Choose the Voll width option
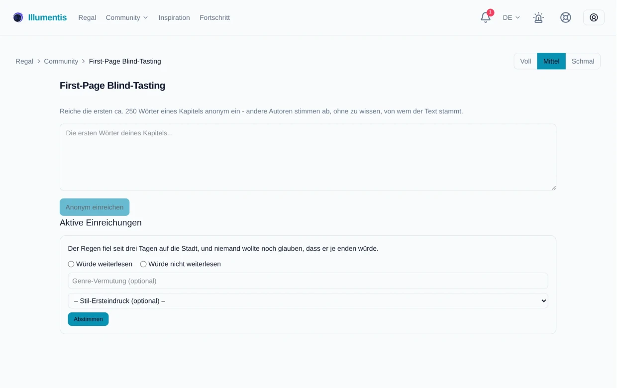 tap(525, 61)
